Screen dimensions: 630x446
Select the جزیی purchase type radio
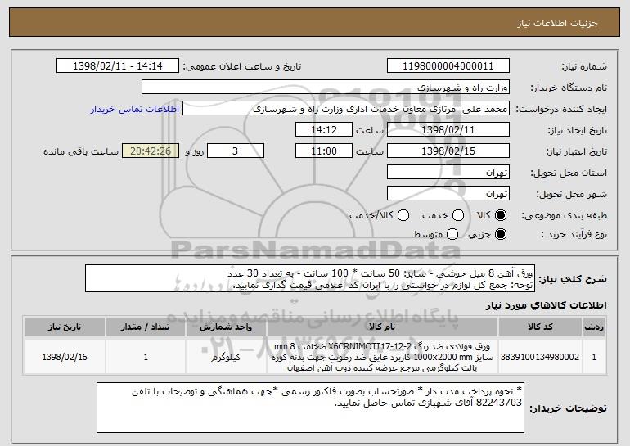click(501, 234)
